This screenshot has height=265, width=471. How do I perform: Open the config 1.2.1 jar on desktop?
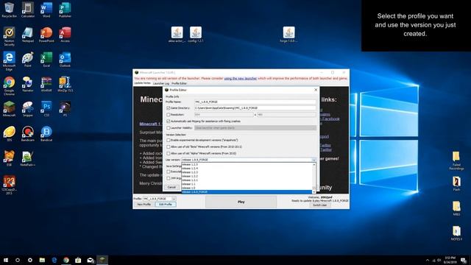pyautogui.click(x=196, y=35)
